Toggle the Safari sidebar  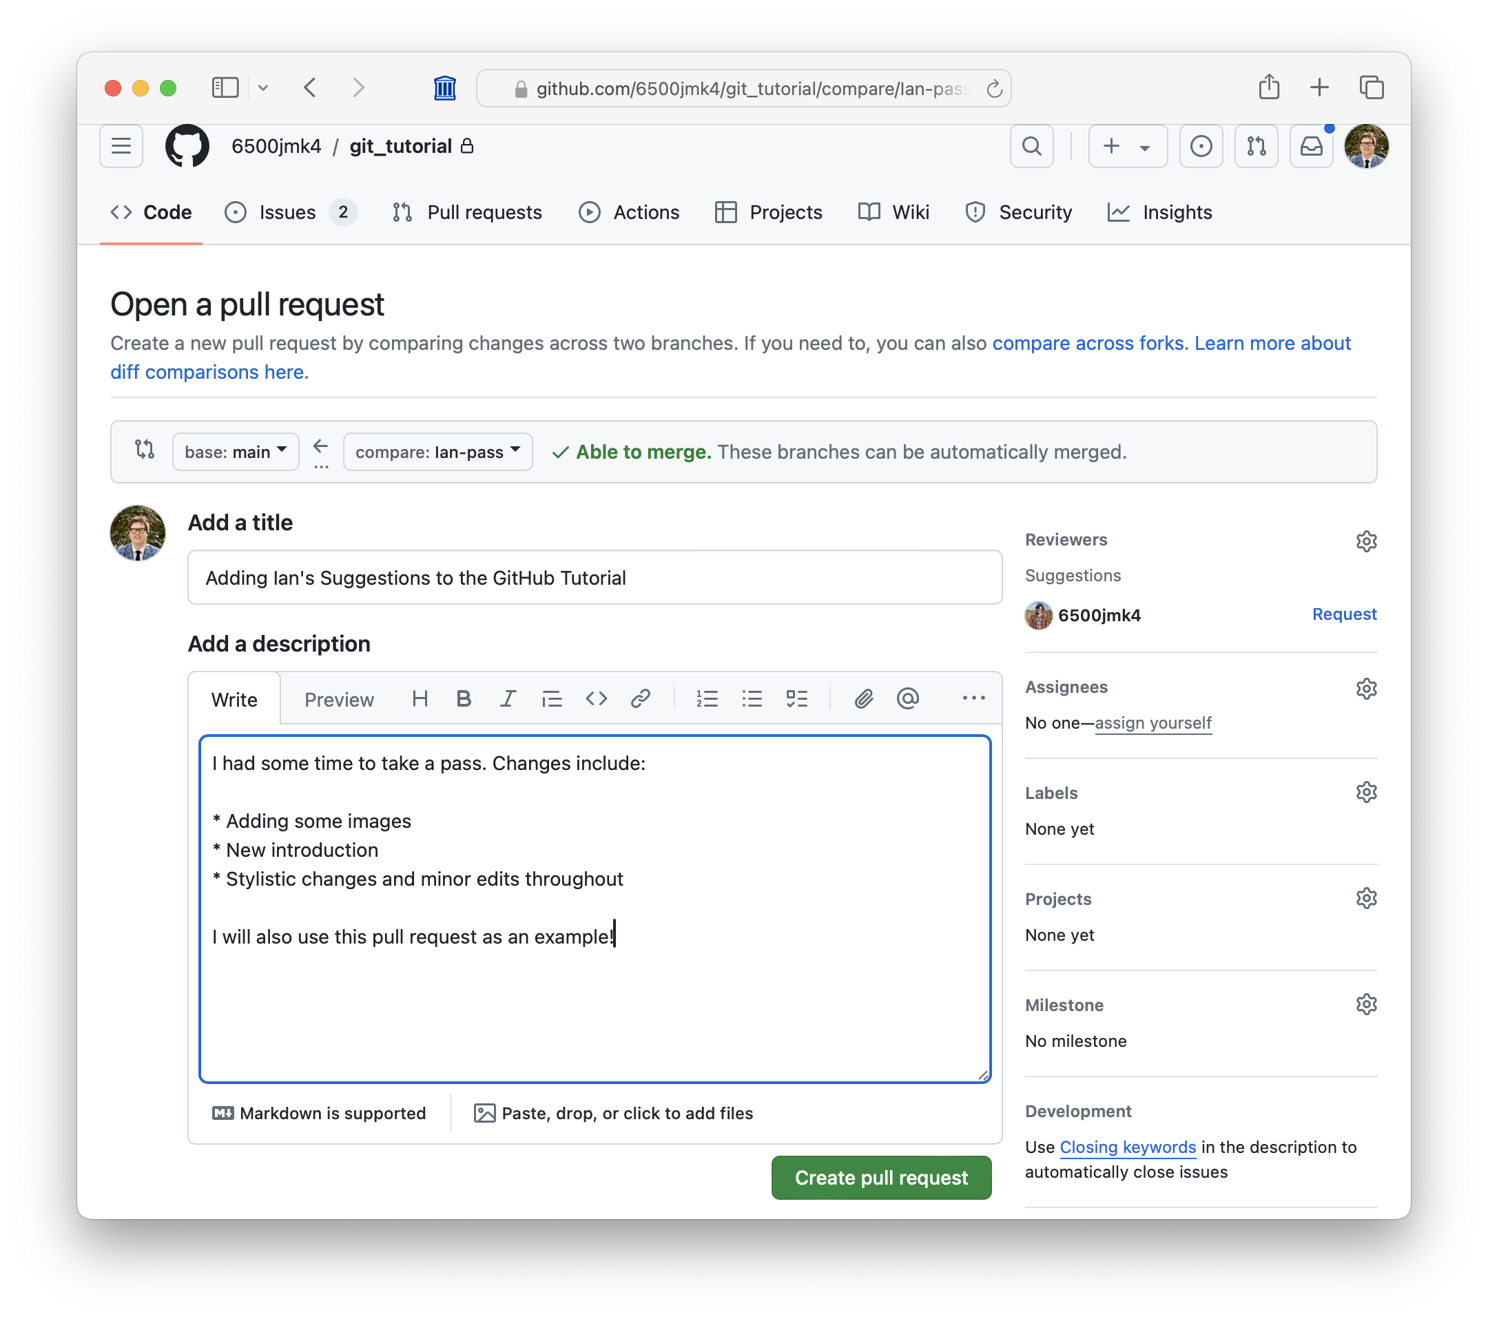pos(225,88)
